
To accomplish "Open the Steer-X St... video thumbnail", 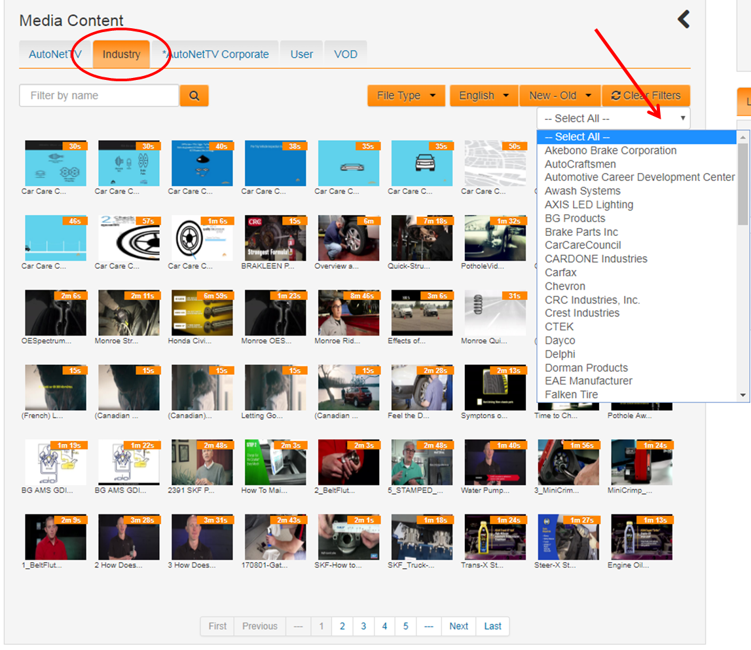I will coord(568,537).
